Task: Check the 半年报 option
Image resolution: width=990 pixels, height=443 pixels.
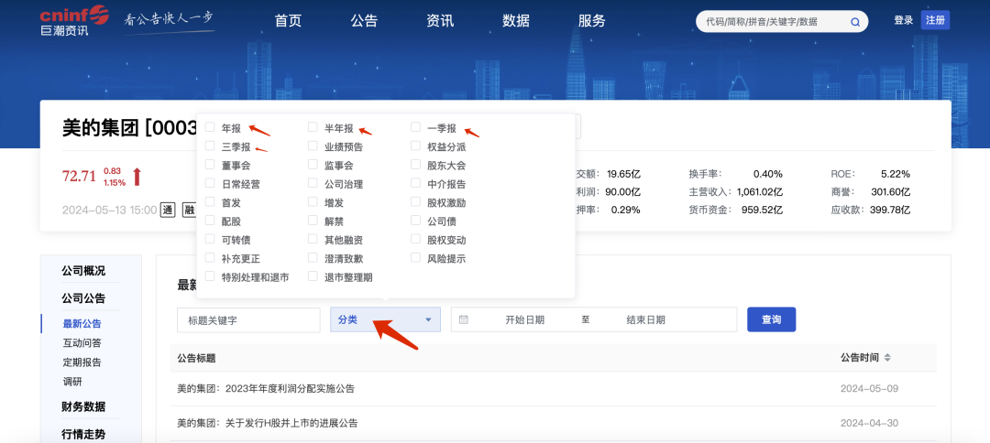Action: pos(313,128)
